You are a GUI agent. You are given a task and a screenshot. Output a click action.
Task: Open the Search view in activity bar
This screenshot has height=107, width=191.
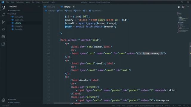[x=3, y=15]
